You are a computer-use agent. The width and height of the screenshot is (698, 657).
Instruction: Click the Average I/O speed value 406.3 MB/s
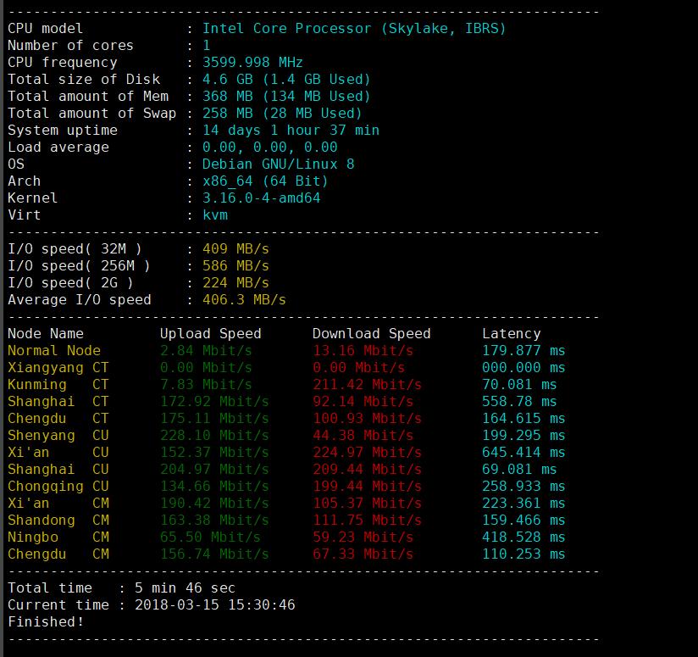(x=244, y=299)
